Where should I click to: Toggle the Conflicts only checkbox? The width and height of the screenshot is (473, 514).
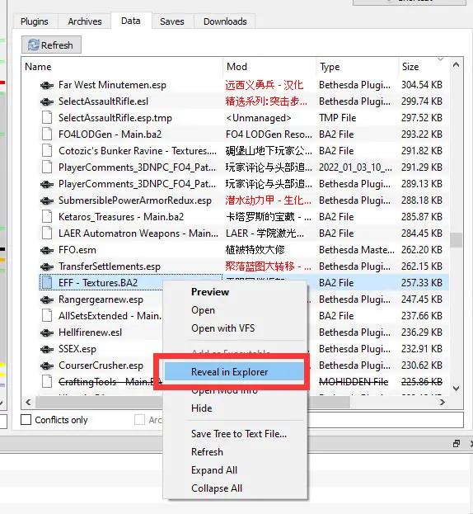tap(26, 420)
